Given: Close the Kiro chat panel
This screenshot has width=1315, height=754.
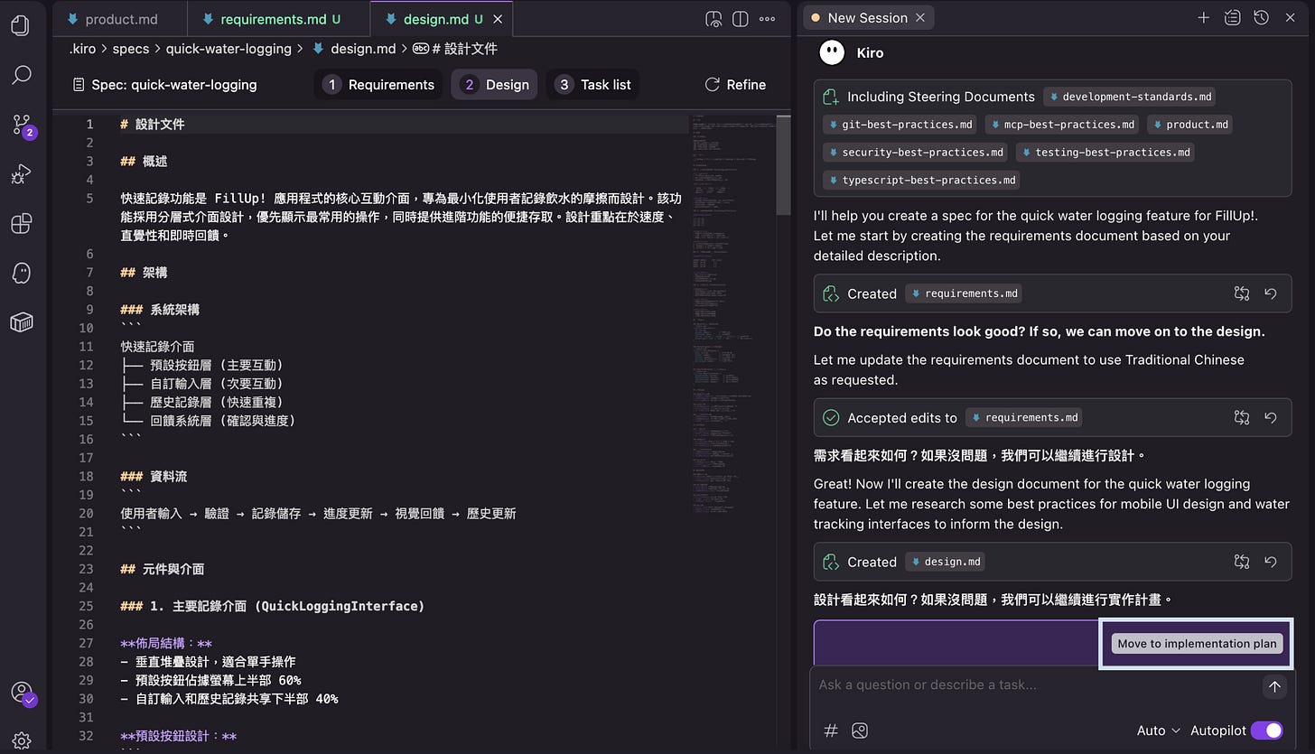Looking at the screenshot, I should pyautogui.click(x=1290, y=17).
